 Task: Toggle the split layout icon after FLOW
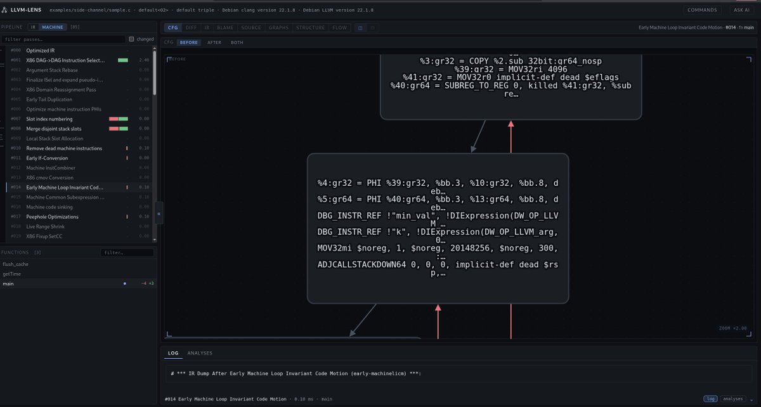pos(360,28)
